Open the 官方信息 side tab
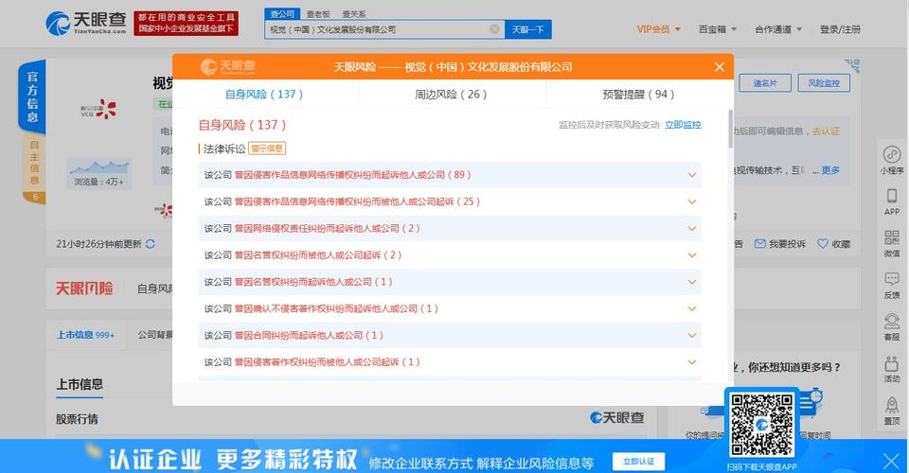This screenshot has height=473, width=909. tap(32, 96)
